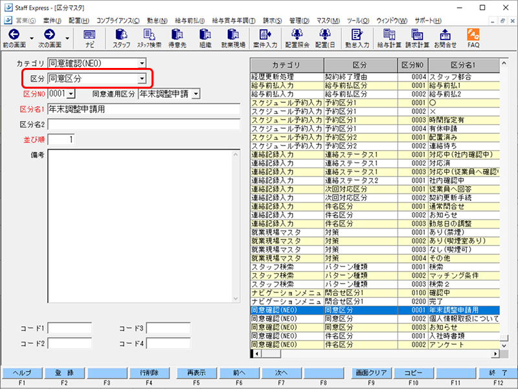
Task: Select the row with マッチング条件
Action: pyautogui.click(x=375, y=275)
